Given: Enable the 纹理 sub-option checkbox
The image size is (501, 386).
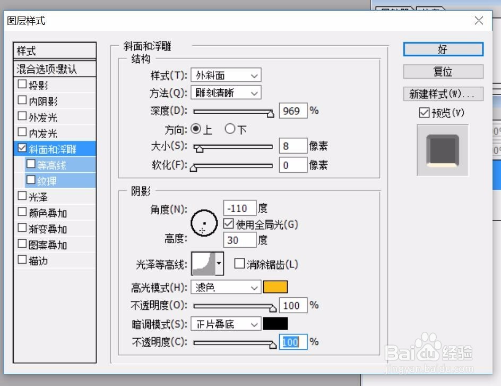Looking at the screenshot, I should click(x=31, y=180).
